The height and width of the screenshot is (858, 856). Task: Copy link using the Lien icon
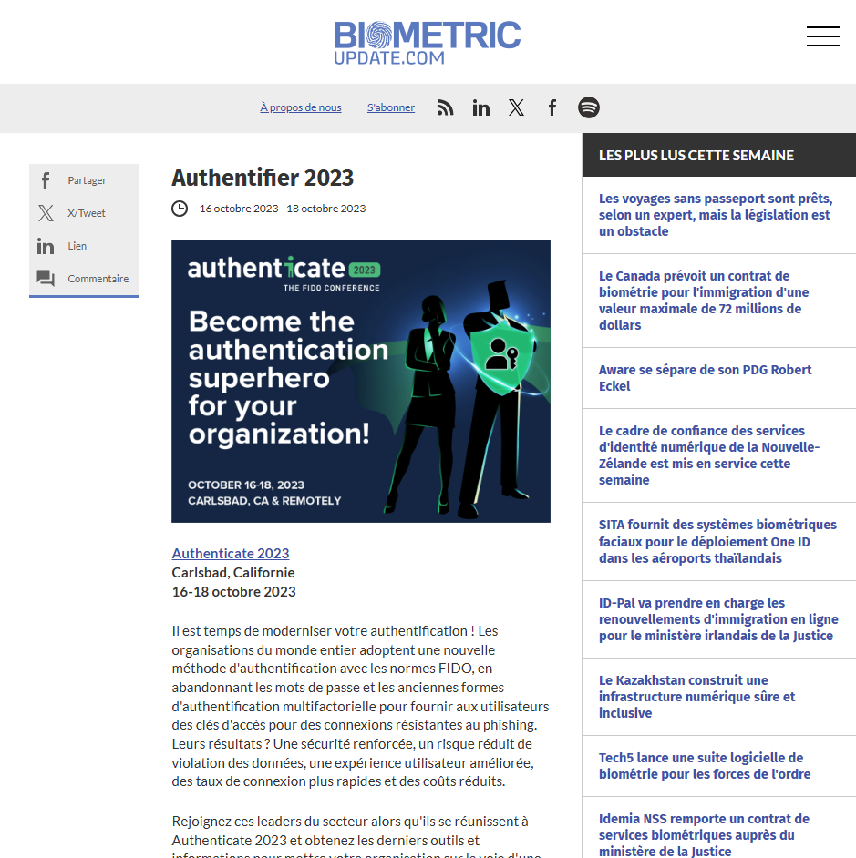[x=46, y=246]
